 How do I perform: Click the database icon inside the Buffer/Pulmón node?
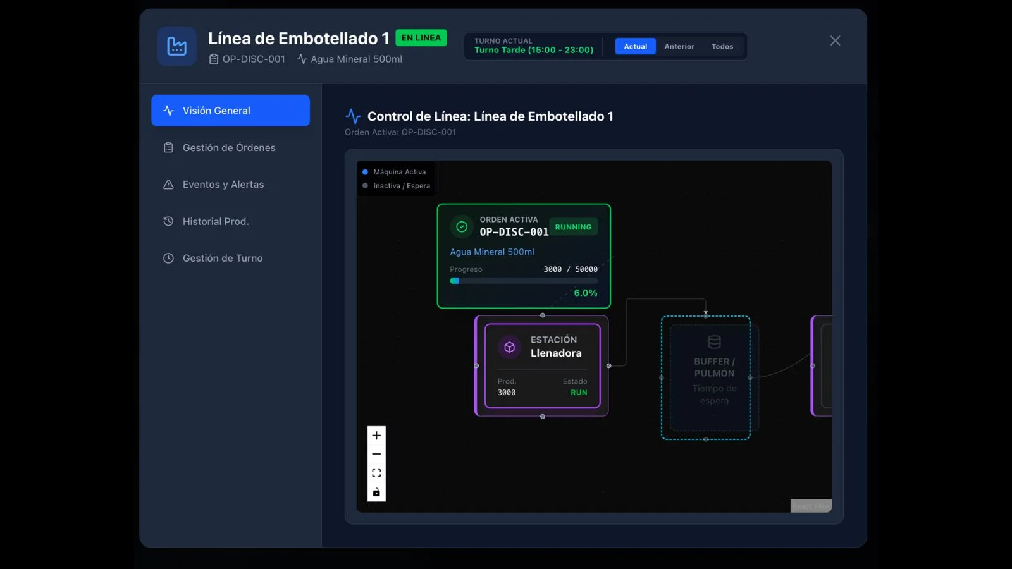(713, 341)
